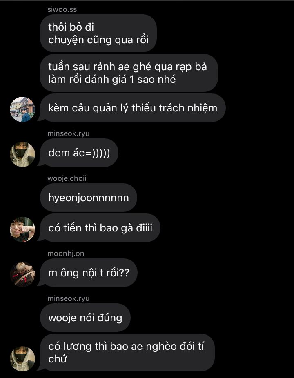Open siwoo.ss profile picture by the building
This screenshot has width=294, height=378.
[22, 109]
